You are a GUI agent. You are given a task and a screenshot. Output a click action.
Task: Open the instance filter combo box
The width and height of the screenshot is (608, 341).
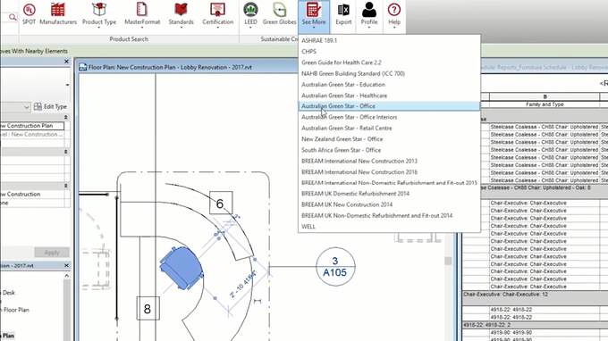pyautogui.click(x=15, y=107)
